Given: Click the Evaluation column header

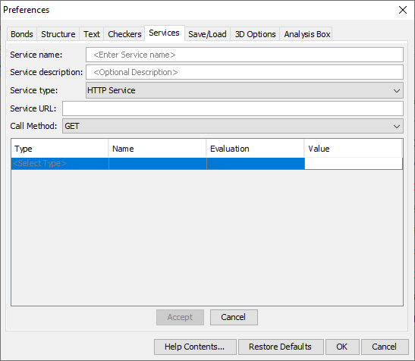Looking at the screenshot, I should pyautogui.click(x=256, y=149).
